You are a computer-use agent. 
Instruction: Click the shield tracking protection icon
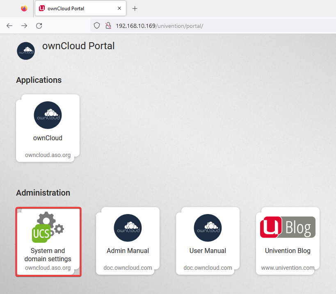click(97, 25)
